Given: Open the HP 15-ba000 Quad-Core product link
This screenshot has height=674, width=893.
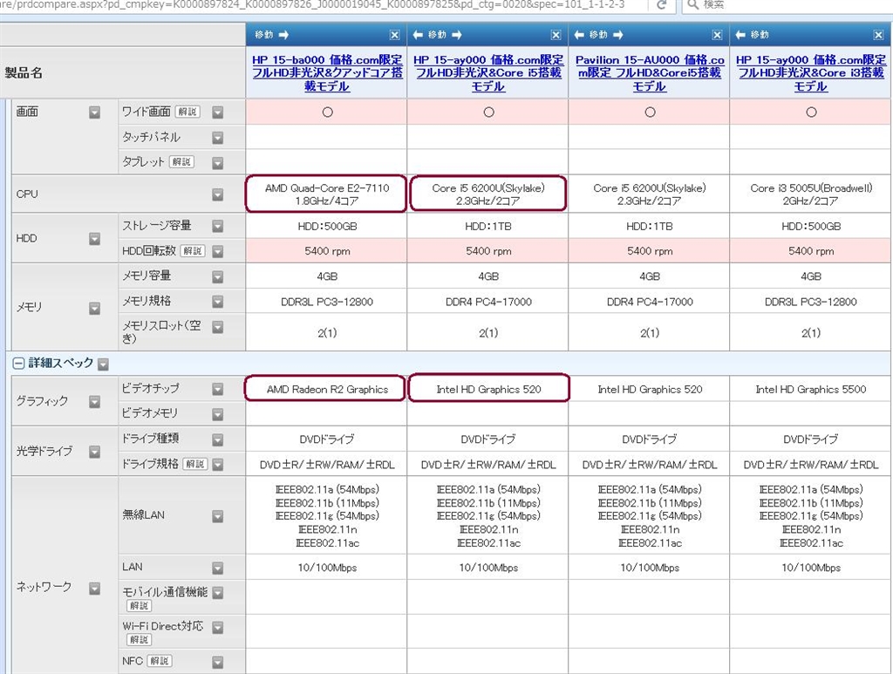Looking at the screenshot, I should point(327,73).
